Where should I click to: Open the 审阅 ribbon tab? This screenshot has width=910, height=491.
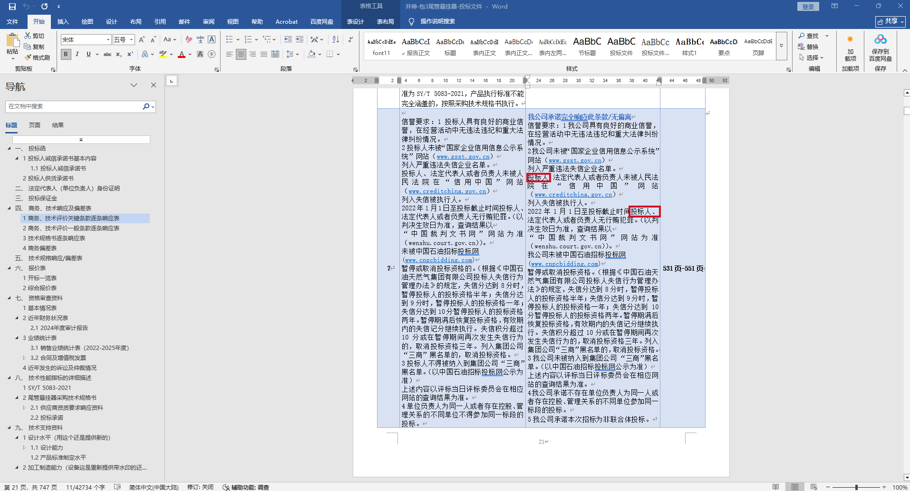tap(208, 21)
